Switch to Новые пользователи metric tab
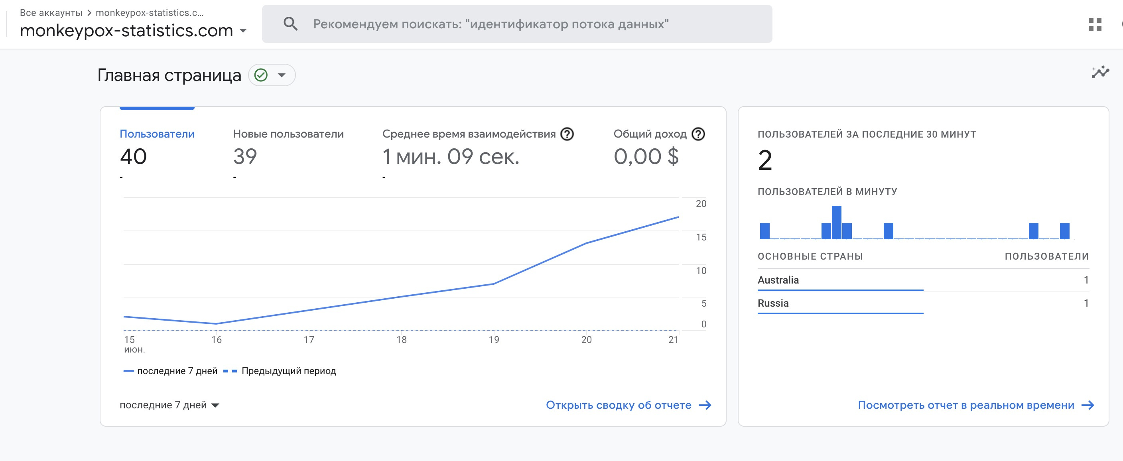 288,134
